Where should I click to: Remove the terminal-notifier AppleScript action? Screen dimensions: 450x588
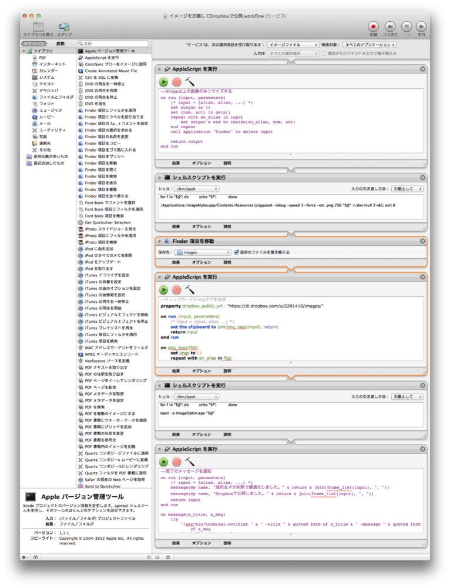422,449
